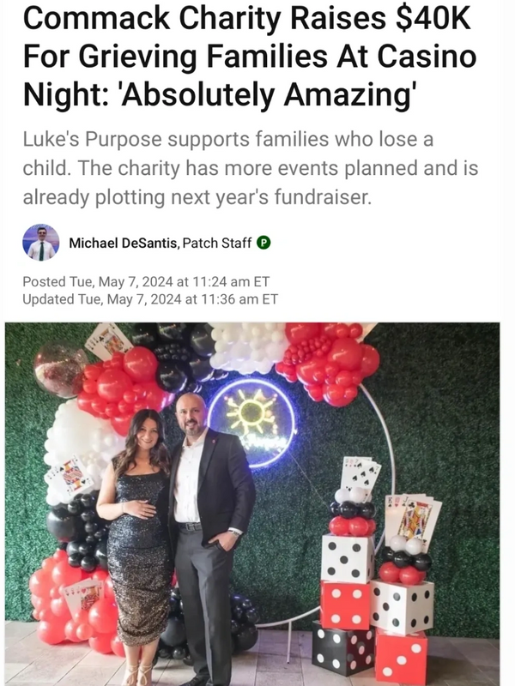Click the king playing card on right
This screenshot has width=515, height=686.
(x=415, y=519)
